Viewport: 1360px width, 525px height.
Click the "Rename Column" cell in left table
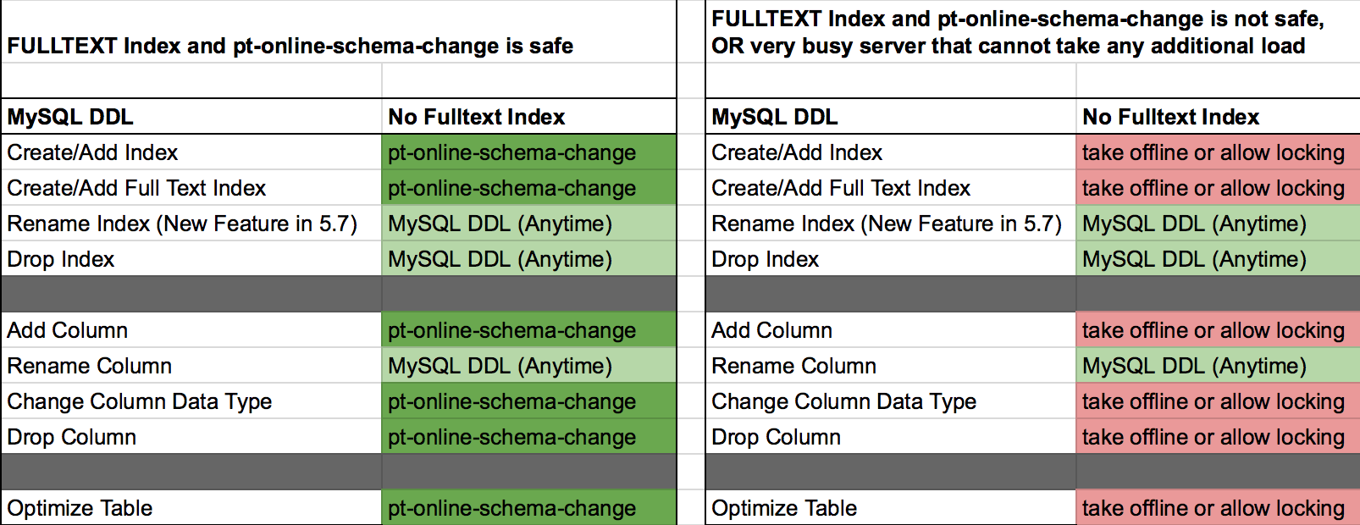[x=90, y=366]
